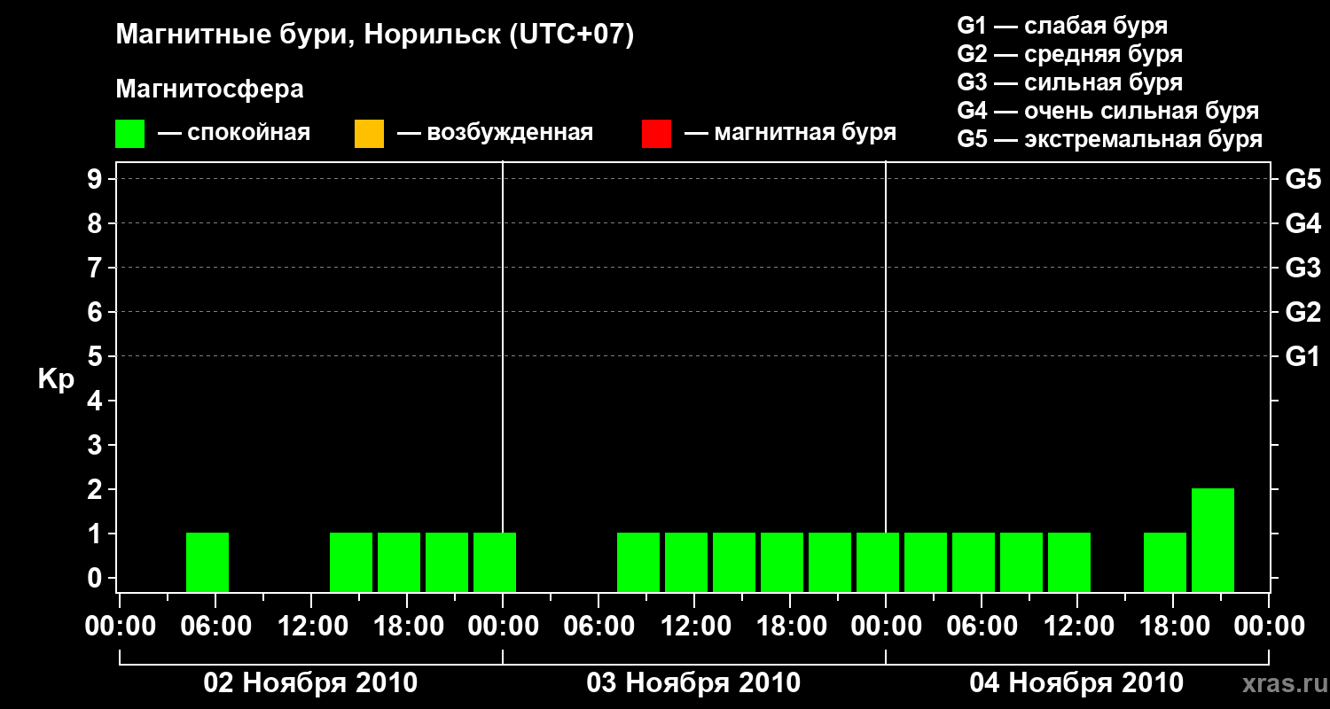Click the 13:00–16:00 bar on 02 Ноября

click(x=351, y=562)
